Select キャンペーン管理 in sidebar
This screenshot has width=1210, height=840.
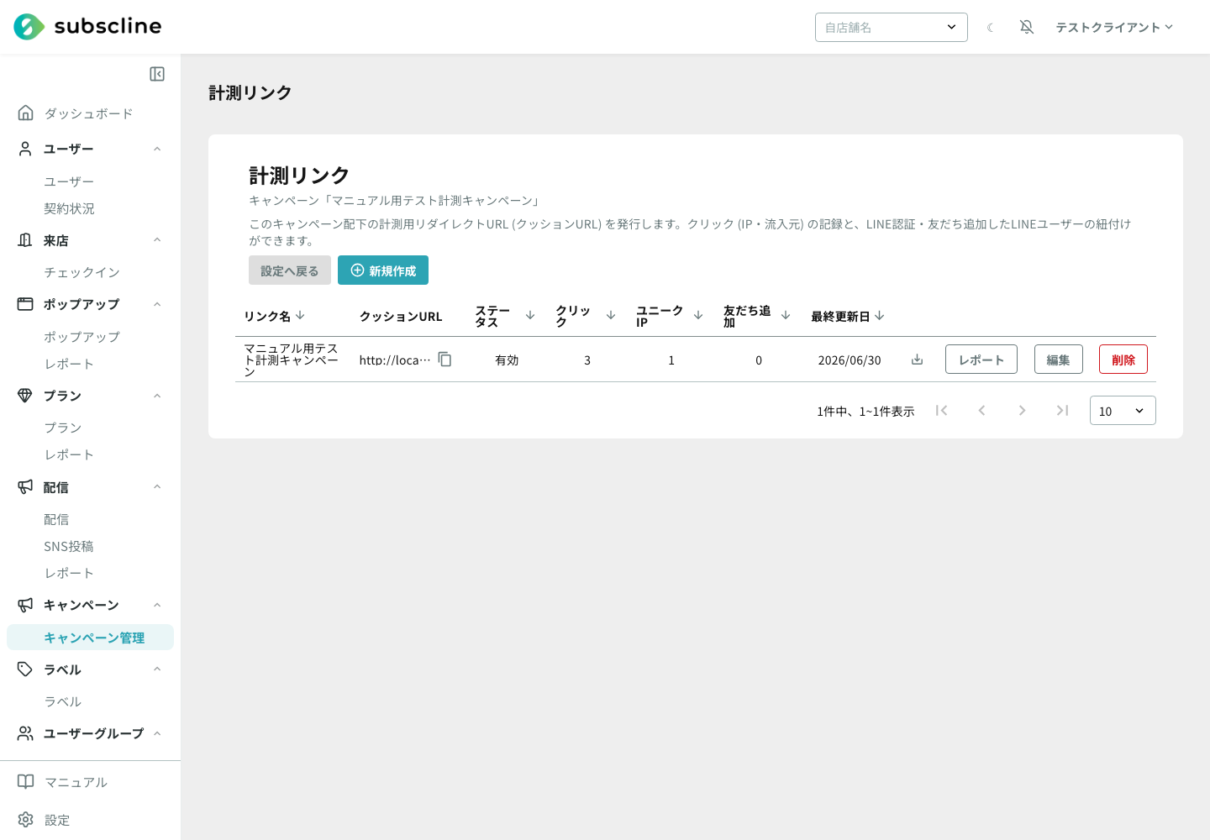pos(90,638)
